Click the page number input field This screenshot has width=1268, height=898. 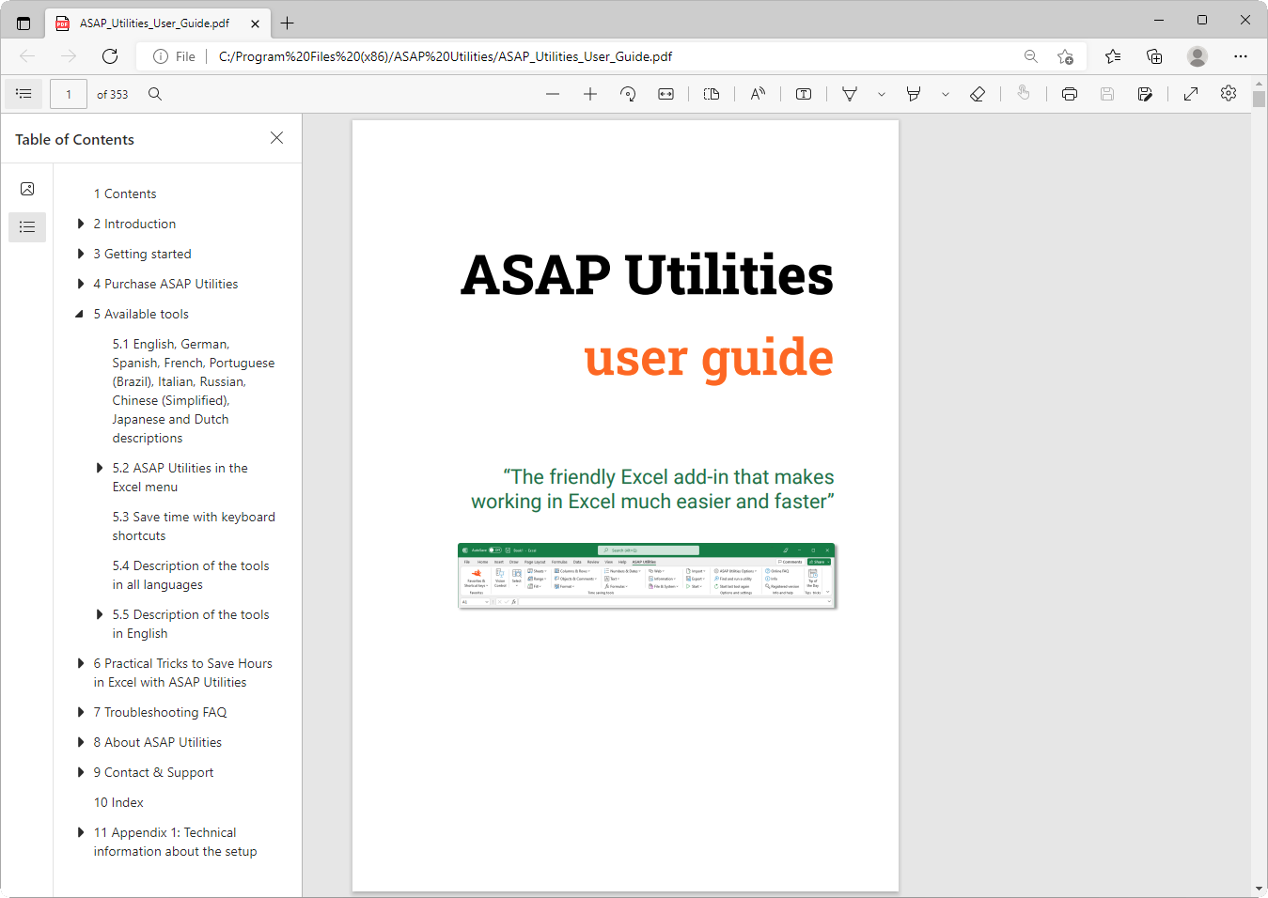point(69,94)
